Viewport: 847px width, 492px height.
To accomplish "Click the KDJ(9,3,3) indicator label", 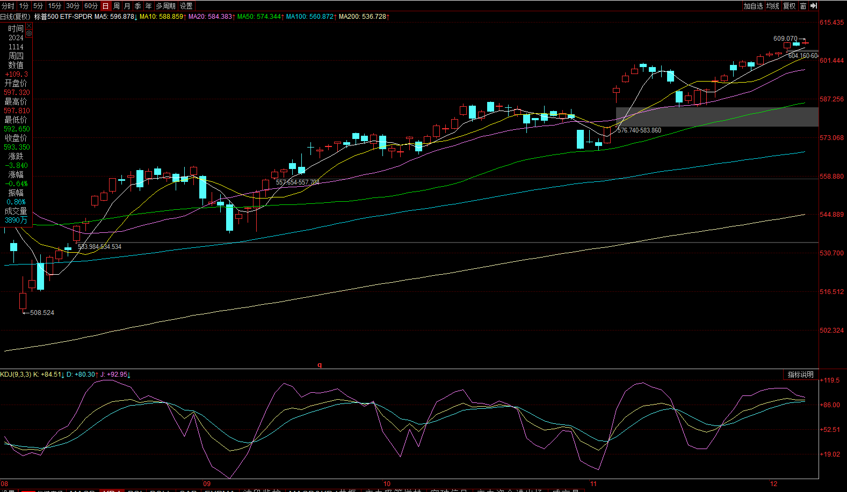I will coord(16,374).
